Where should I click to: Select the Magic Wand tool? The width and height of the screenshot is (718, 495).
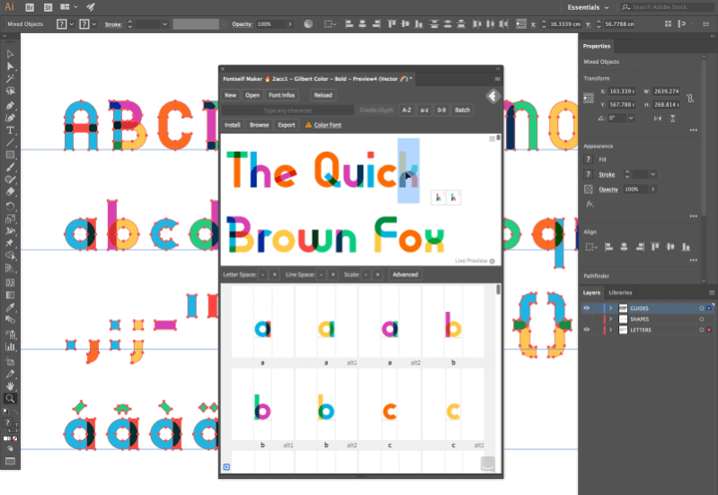point(10,79)
